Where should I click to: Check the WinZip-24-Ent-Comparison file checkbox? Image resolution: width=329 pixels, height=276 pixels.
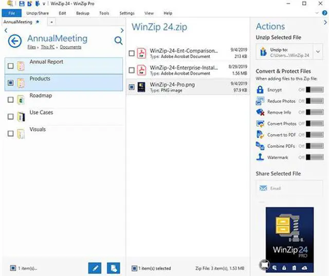[x=132, y=53]
